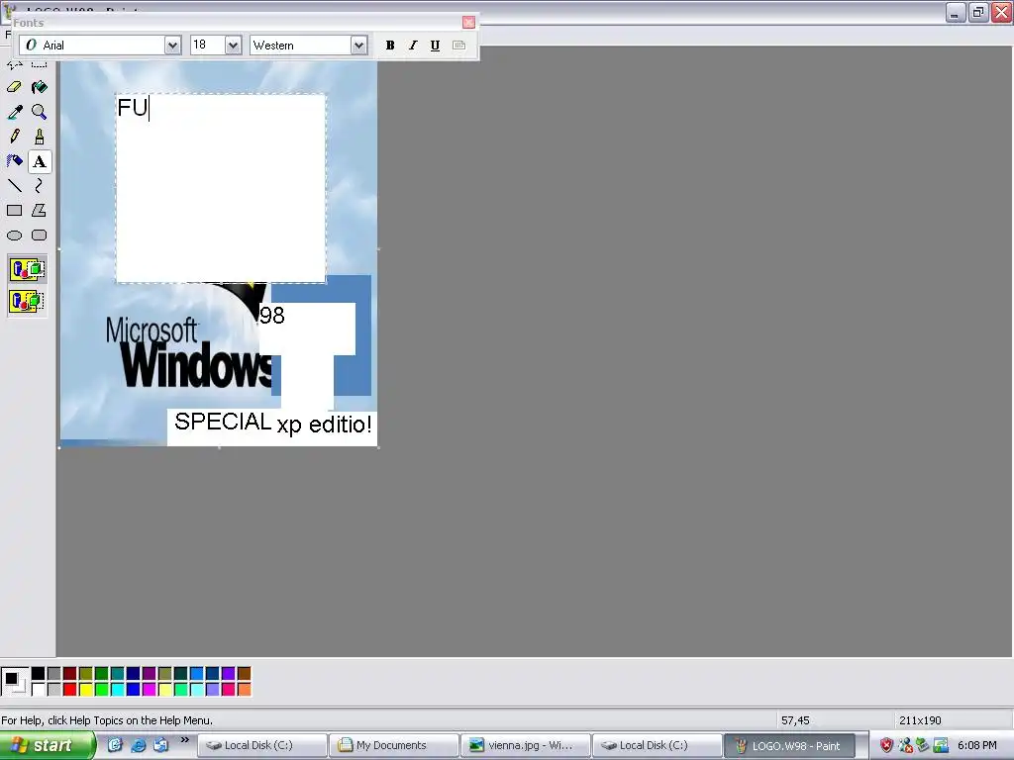Click the 57,45 cursor position in status bar
Image resolution: width=1014 pixels, height=760 pixels.
coord(795,720)
